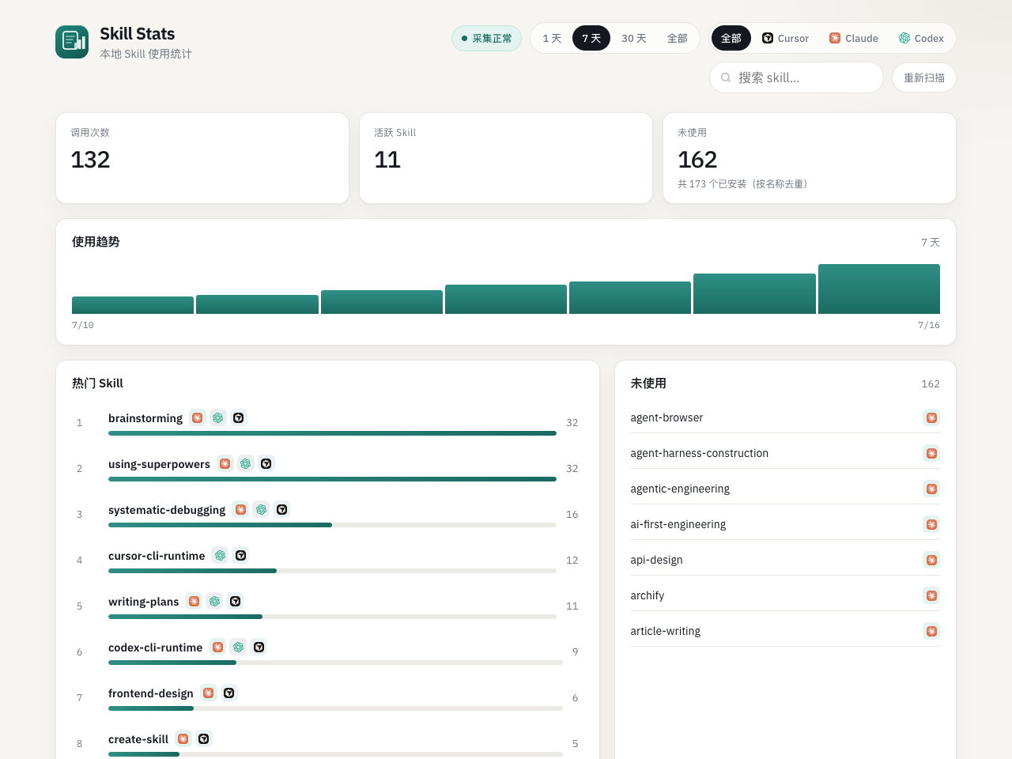This screenshot has height=759, width=1012.
Task: Click Claude icon on article-writing row
Action: pos(932,631)
